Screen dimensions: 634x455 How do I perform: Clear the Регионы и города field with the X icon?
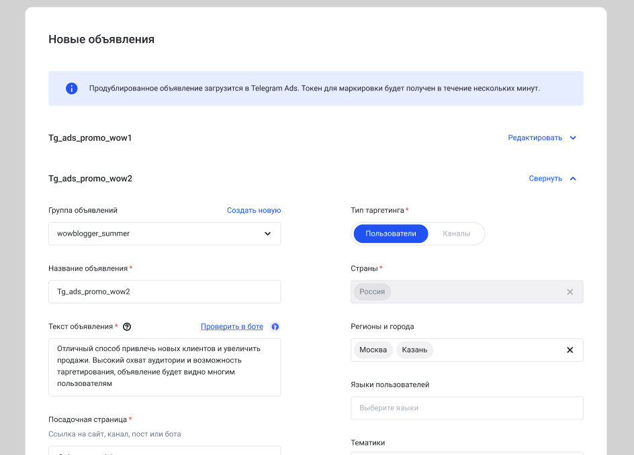[570, 350]
